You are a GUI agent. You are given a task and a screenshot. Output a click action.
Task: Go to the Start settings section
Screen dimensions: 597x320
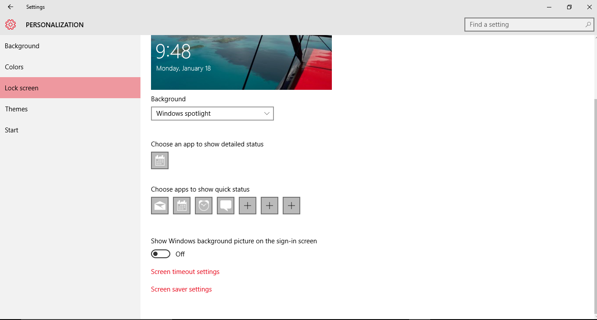11,130
